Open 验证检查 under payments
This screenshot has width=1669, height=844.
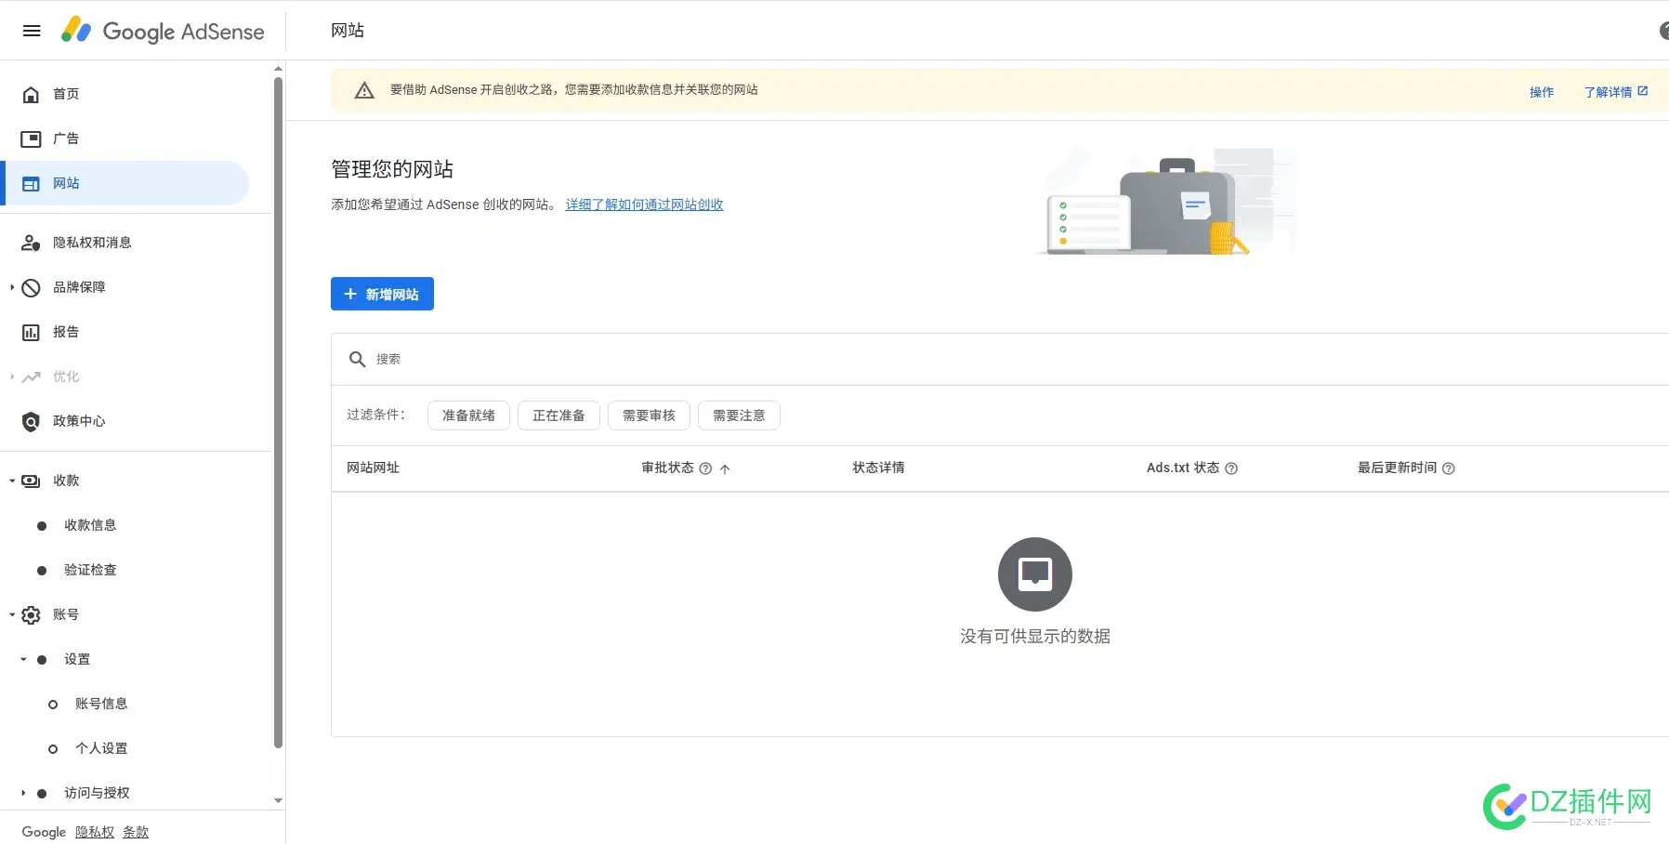tap(90, 570)
